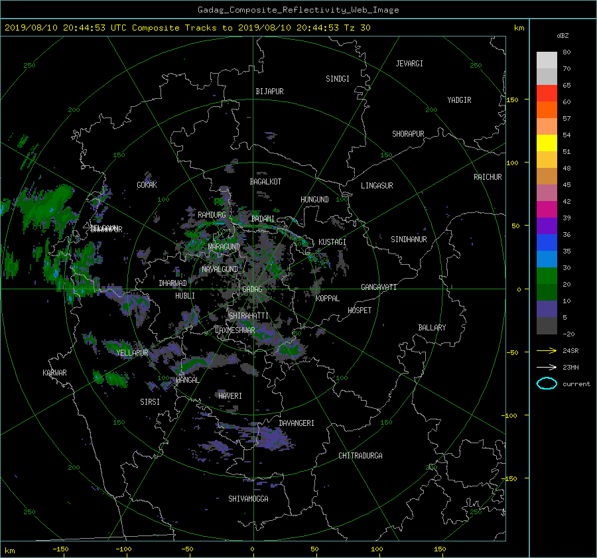Click the -20 dBZ legend scale value
Image resolution: width=597 pixels, height=558 pixels.
pyautogui.click(x=568, y=334)
